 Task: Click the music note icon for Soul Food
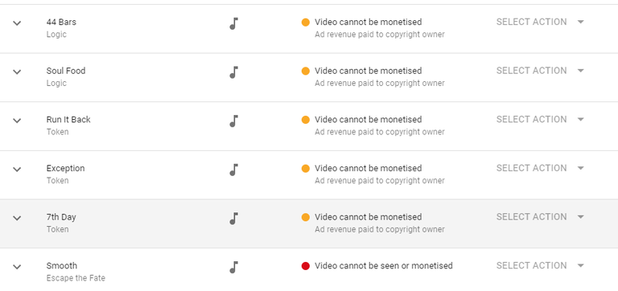pyautogui.click(x=234, y=72)
